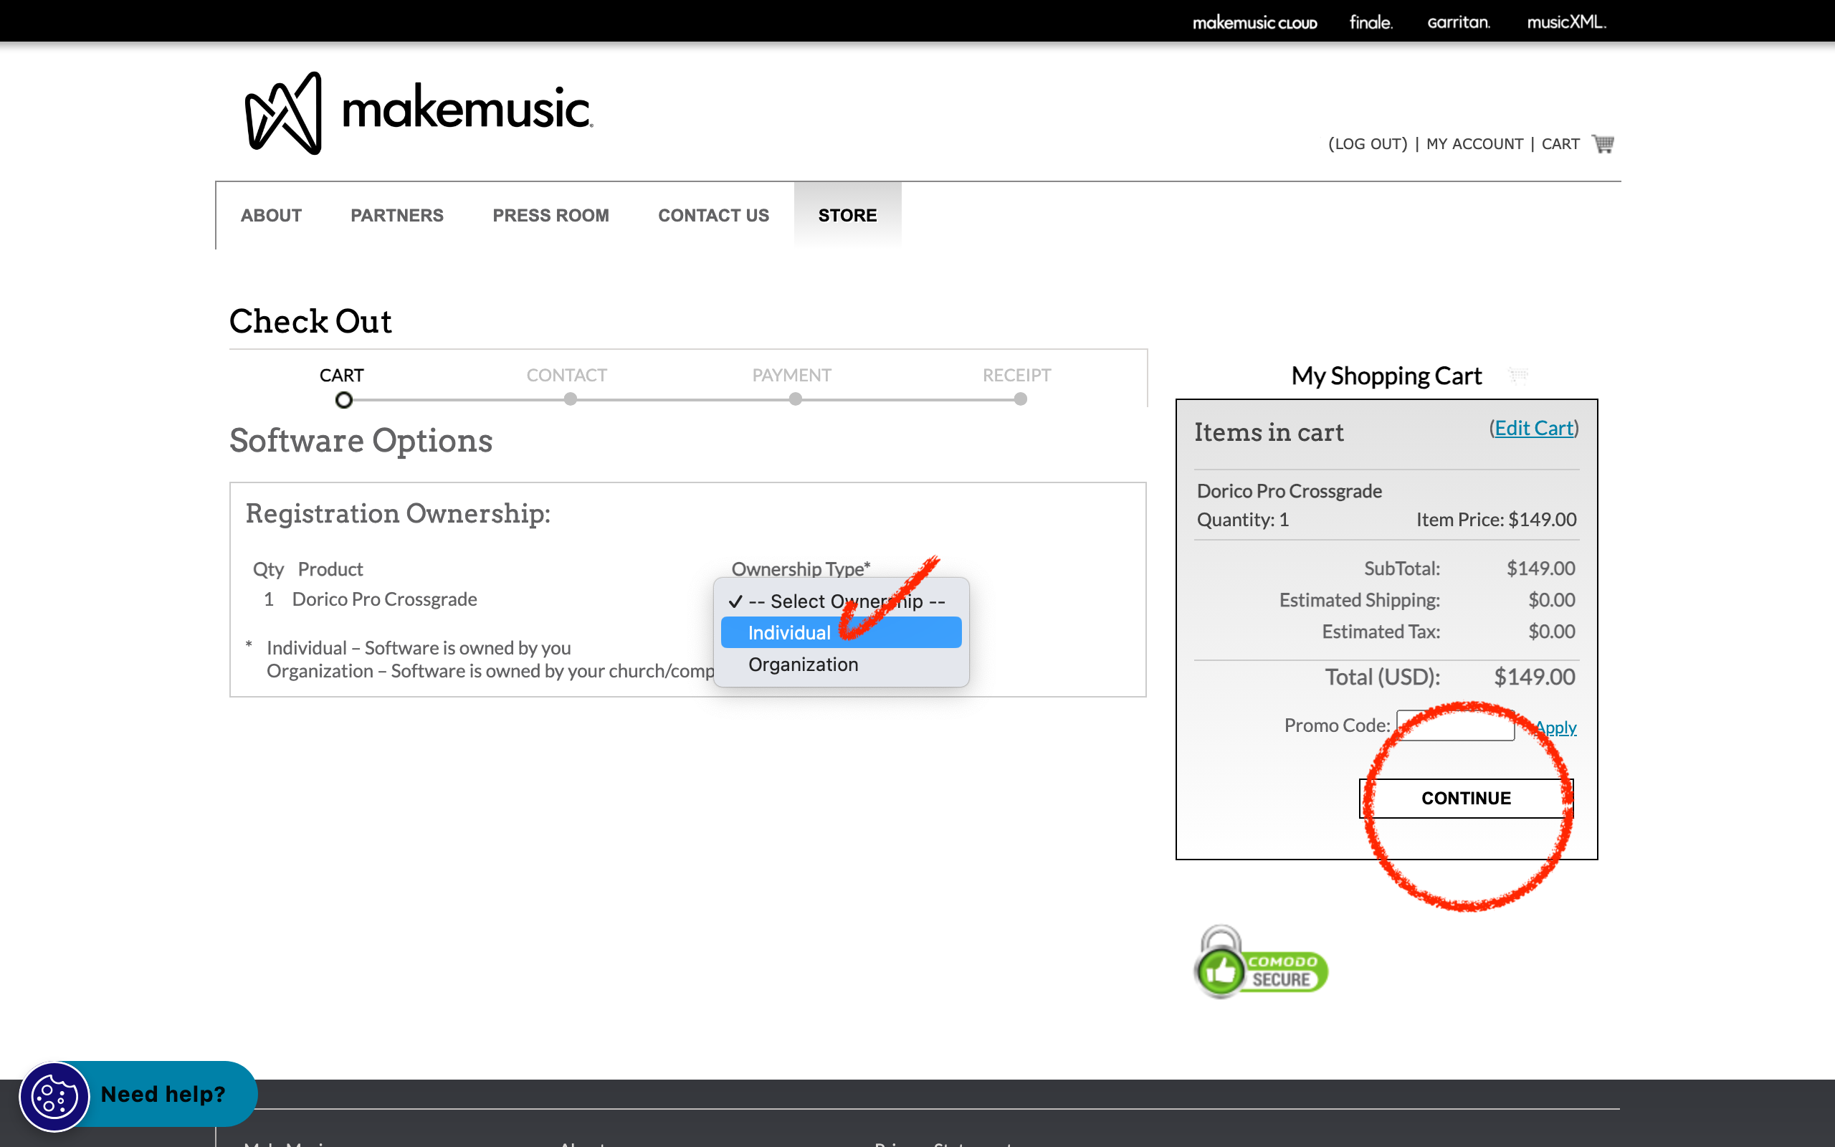Select Individual ownership option
The image size is (1835, 1147).
click(789, 633)
